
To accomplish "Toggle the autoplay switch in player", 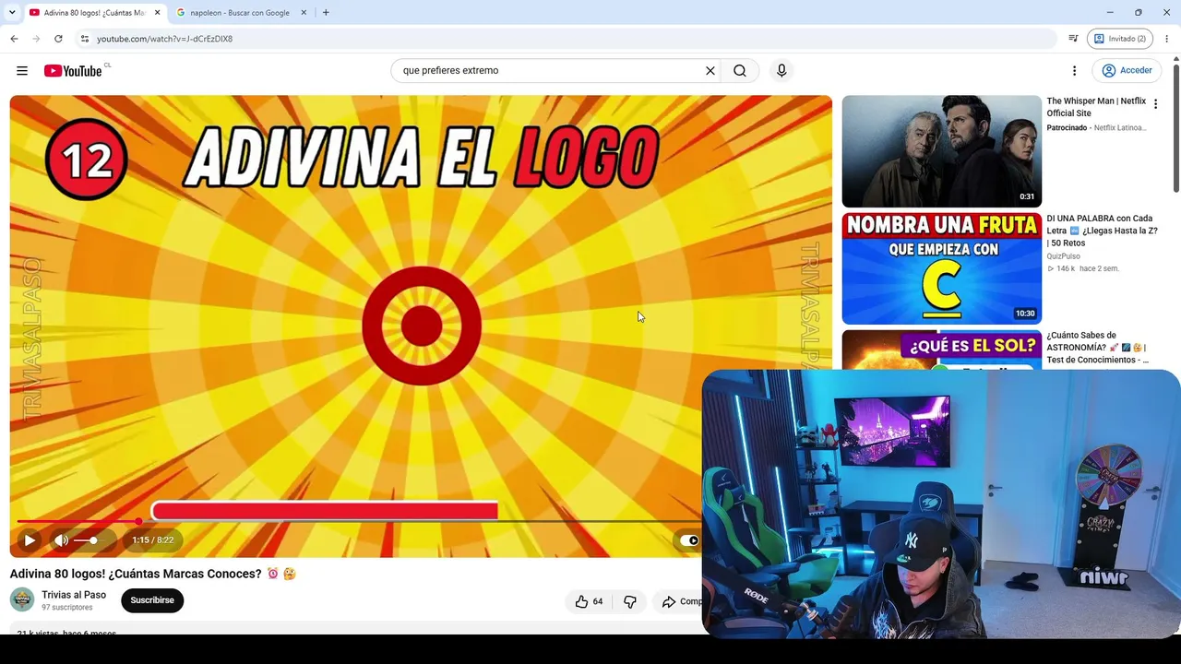I will click(689, 540).
